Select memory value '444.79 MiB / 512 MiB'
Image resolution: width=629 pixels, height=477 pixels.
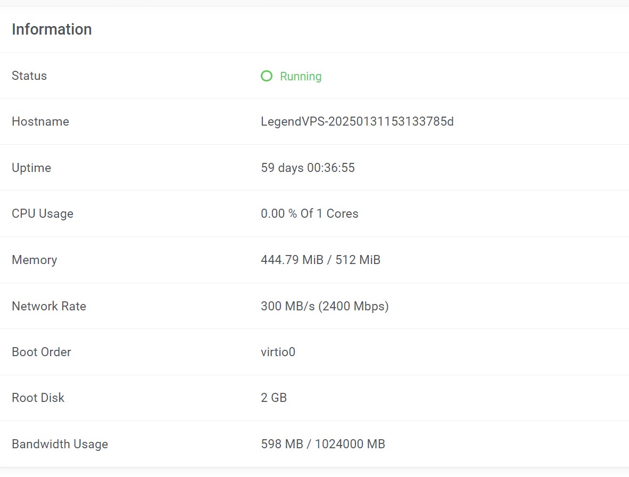pos(320,260)
